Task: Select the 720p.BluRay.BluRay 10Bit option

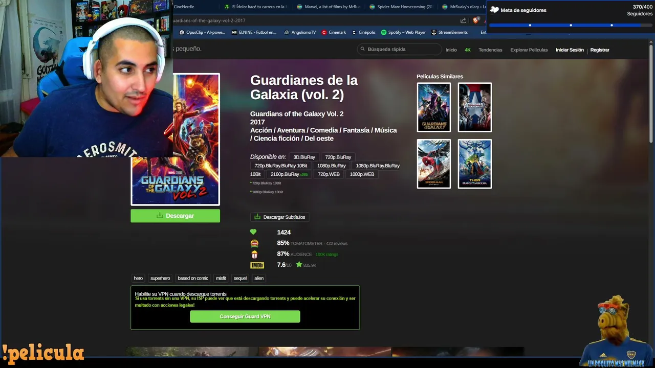Action: click(281, 166)
